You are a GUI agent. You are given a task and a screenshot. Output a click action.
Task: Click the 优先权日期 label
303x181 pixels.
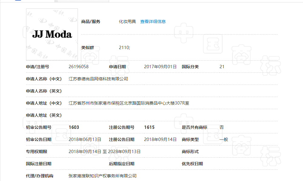click(192, 164)
